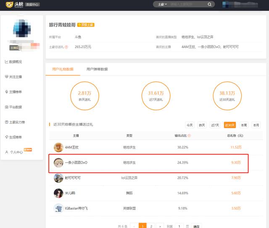This screenshot has height=228, width=269.
Task: Click the IGBaolan带你飞 avatar
Action: pyautogui.click(x=58, y=208)
